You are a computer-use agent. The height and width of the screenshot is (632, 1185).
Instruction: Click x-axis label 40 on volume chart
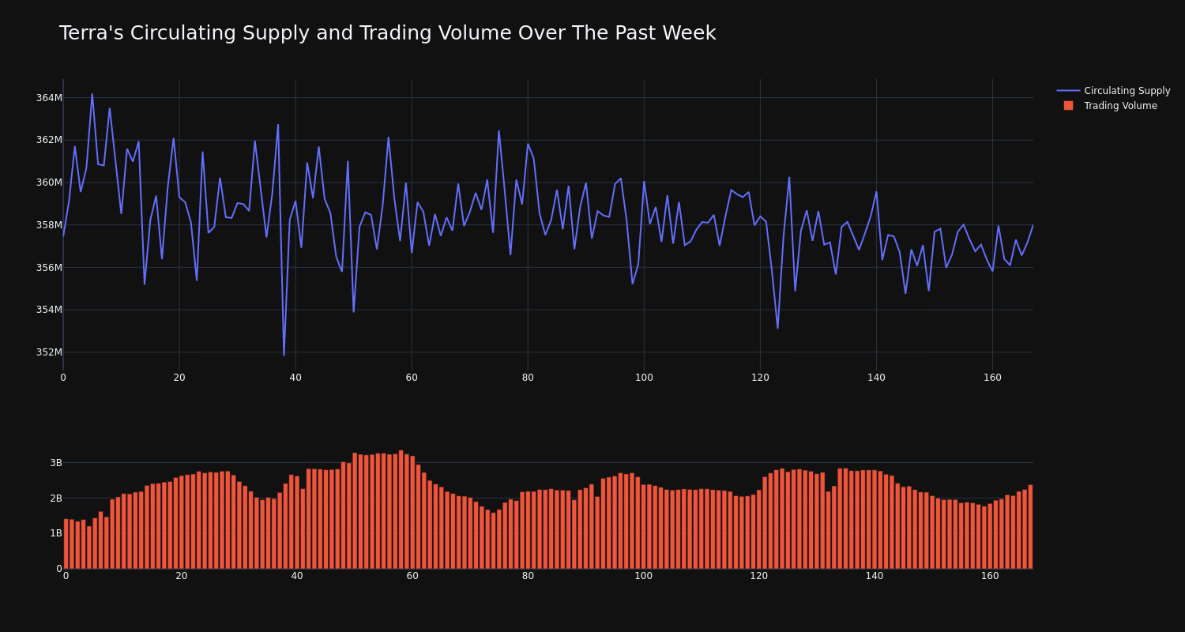[x=297, y=576]
